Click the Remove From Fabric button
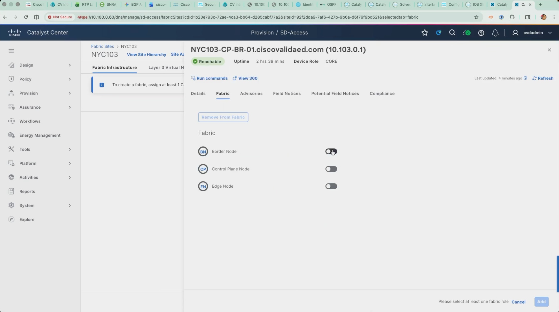Screen dimensions: 559x312 223,117
